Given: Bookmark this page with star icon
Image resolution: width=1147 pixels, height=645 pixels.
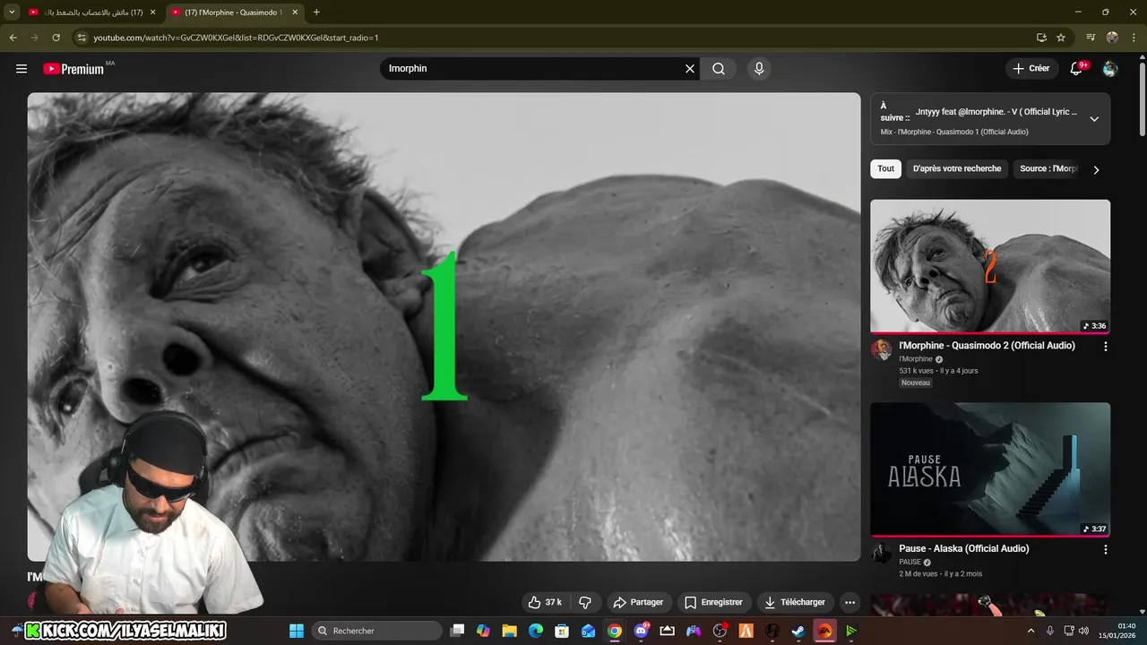Looking at the screenshot, I should (1061, 38).
